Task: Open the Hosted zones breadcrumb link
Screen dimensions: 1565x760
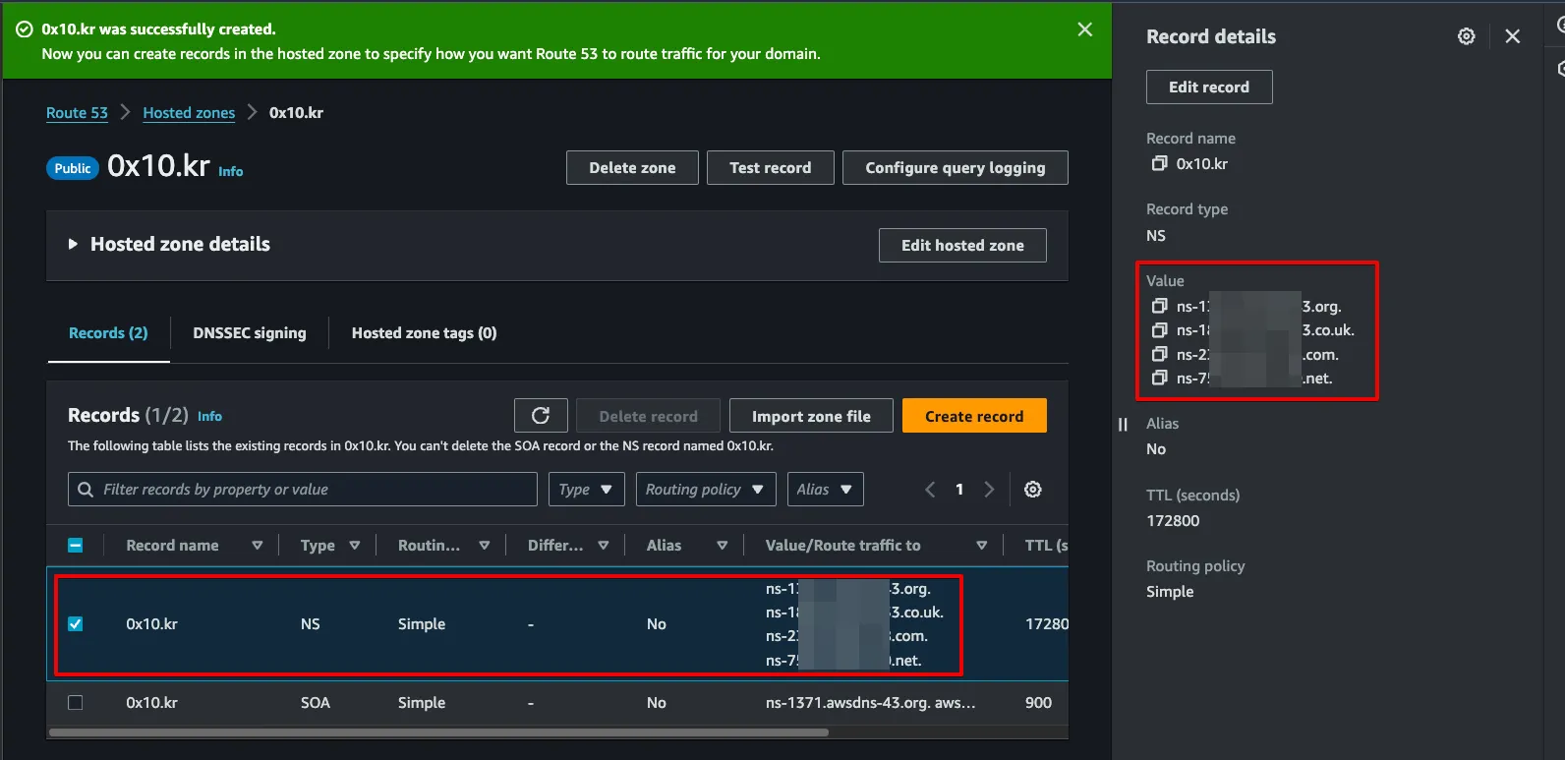Action: [x=189, y=113]
